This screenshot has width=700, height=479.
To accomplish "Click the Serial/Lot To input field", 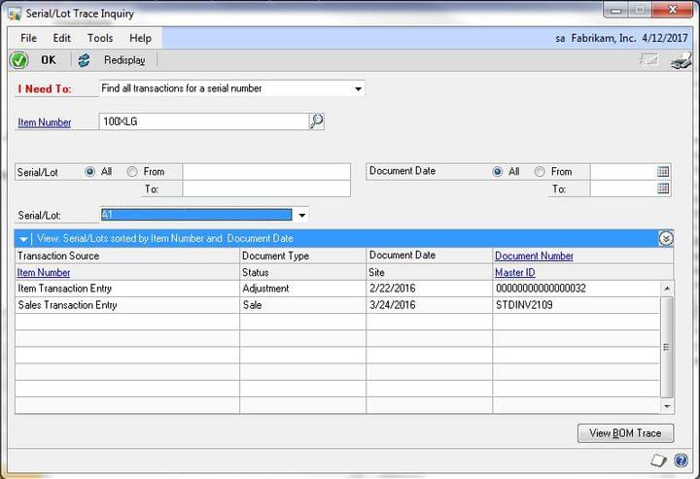I will coord(266,188).
